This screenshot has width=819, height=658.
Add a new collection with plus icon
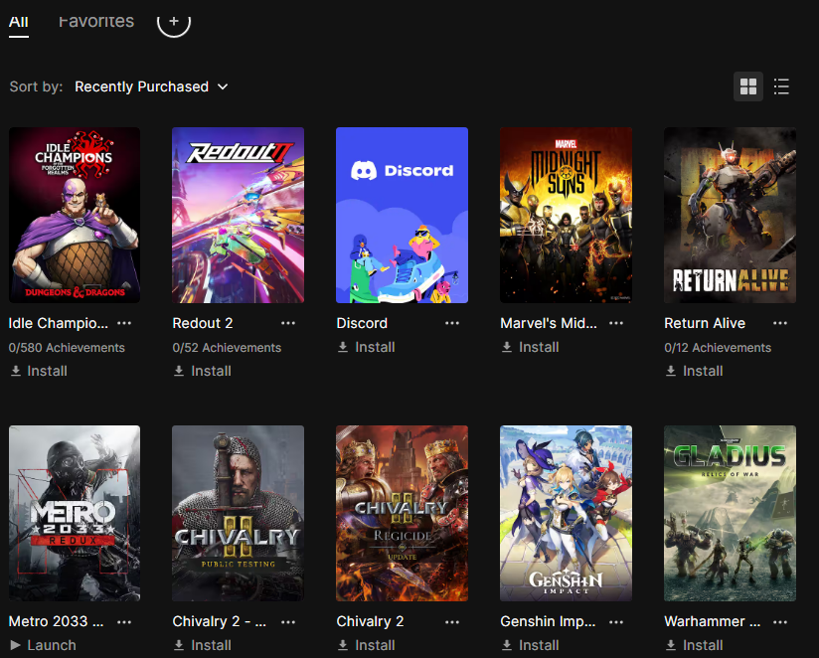[x=174, y=22]
